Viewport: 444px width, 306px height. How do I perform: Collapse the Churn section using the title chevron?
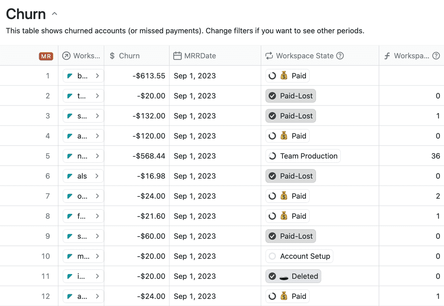(x=54, y=13)
